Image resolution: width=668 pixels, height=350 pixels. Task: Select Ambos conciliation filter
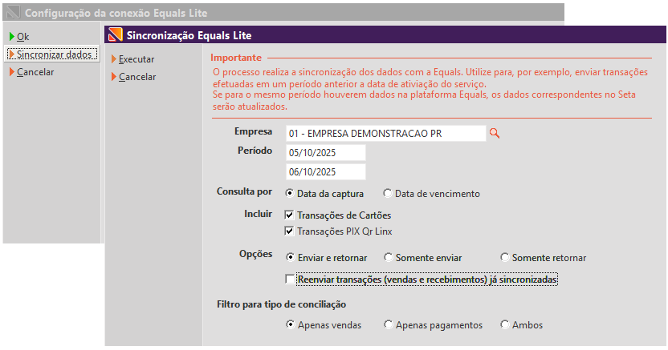coord(504,325)
